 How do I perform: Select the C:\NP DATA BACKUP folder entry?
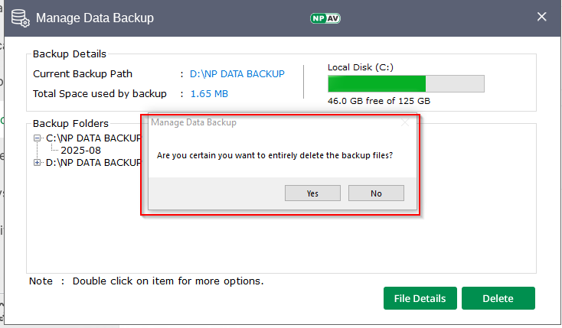[x=93, y=138]
